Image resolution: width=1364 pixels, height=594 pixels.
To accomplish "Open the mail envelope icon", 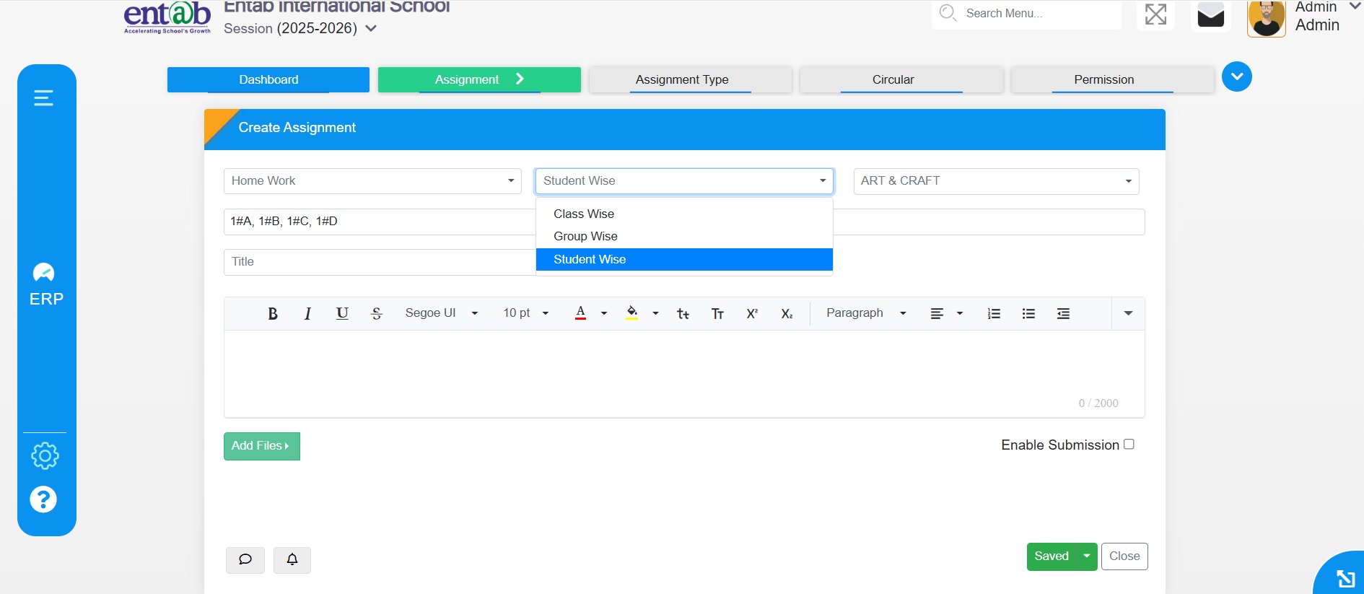I will click(1210, 14).
